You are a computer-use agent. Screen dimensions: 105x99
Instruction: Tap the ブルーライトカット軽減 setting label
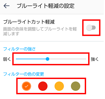tap(29, 22)
